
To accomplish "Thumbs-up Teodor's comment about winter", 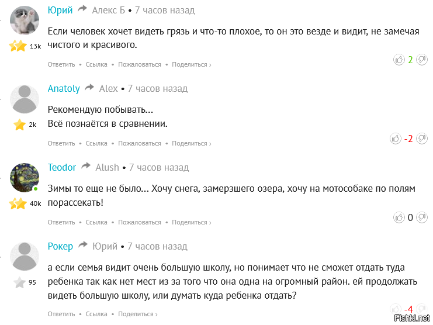I will coord(400,217).
